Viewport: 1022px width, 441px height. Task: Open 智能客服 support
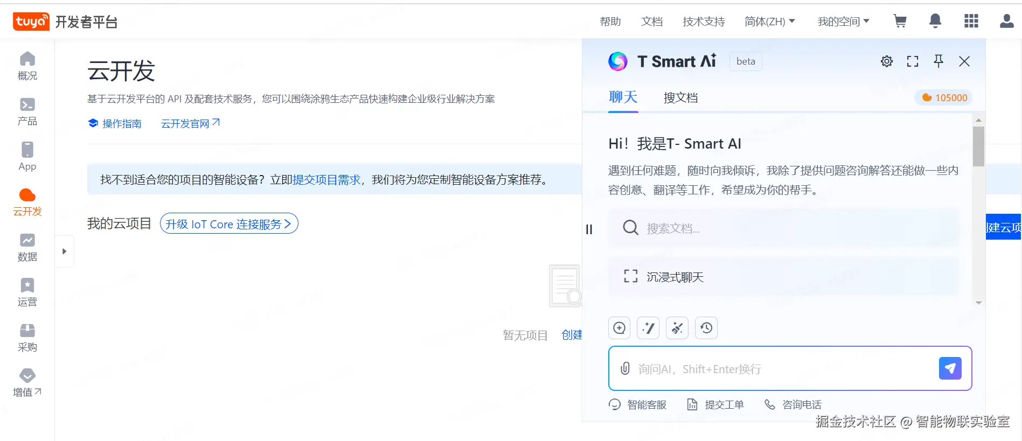click(638, 404)
